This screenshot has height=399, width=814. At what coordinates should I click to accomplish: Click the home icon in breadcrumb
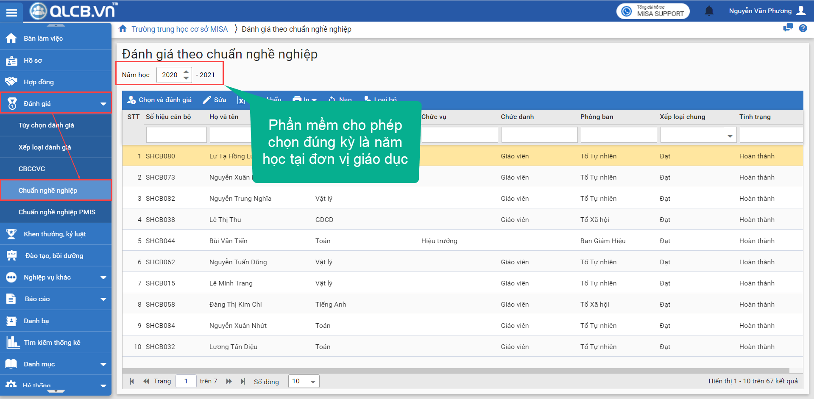coord(123,29)
